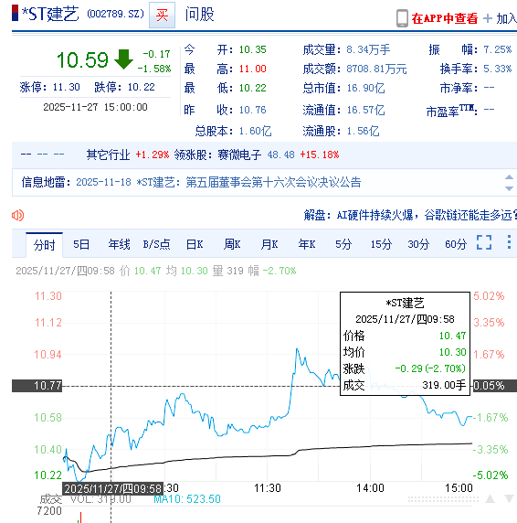517x523 pixels.
Task: Open 在APP中查看 link
Action: (444, 18)
